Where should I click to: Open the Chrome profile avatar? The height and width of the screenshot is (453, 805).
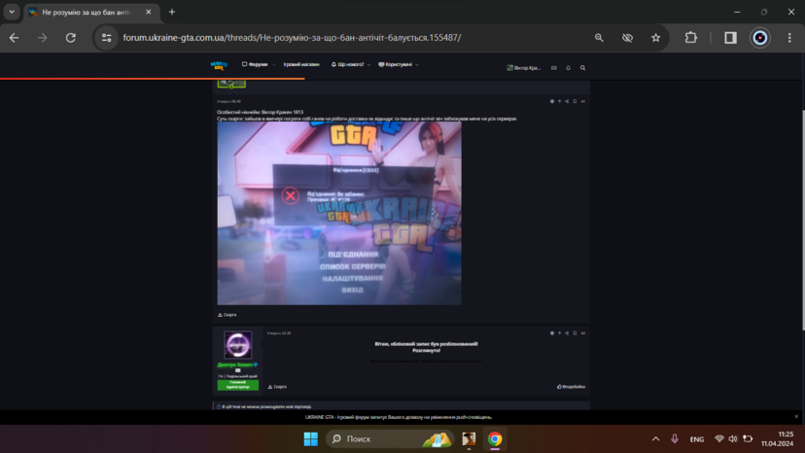click(x=760, y=38)
